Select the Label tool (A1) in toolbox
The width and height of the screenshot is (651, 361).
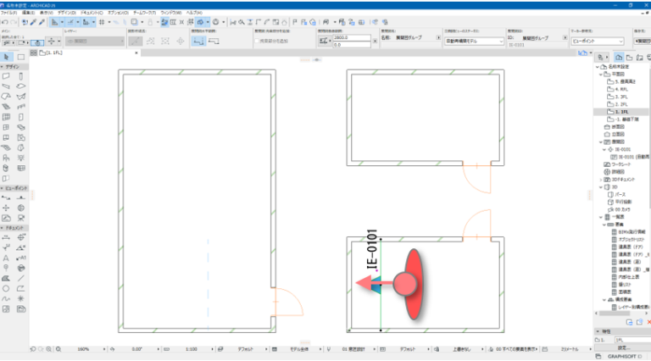(x=20, y=258)
